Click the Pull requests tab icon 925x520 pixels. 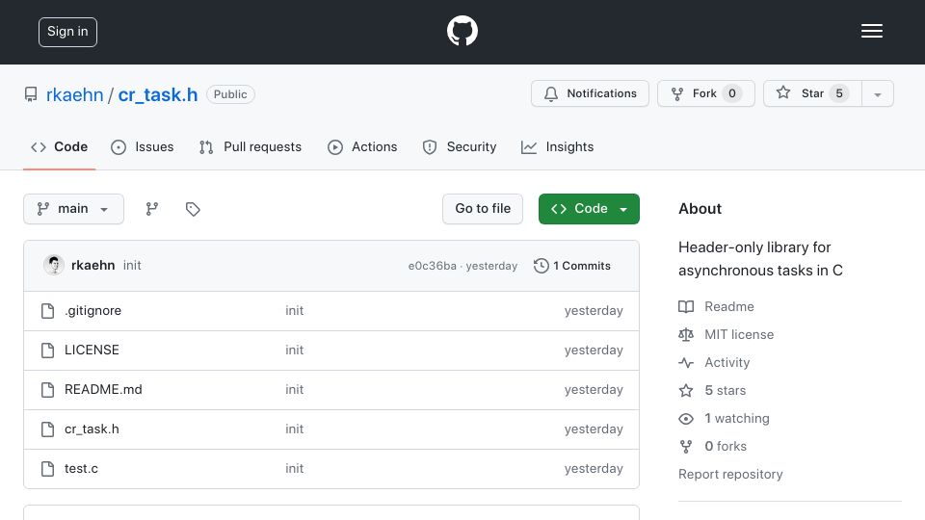[x=206, y=147]
